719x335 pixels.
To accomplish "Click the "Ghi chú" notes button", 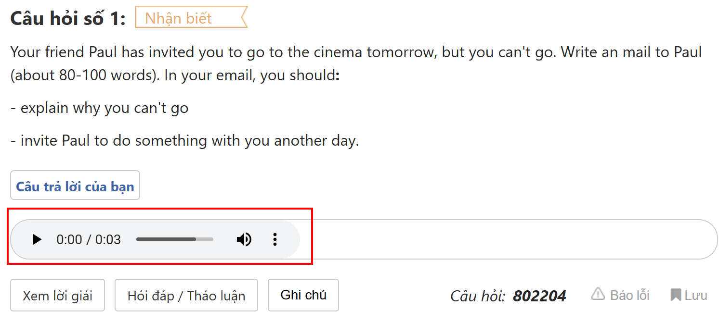I will tap(303, 295).
